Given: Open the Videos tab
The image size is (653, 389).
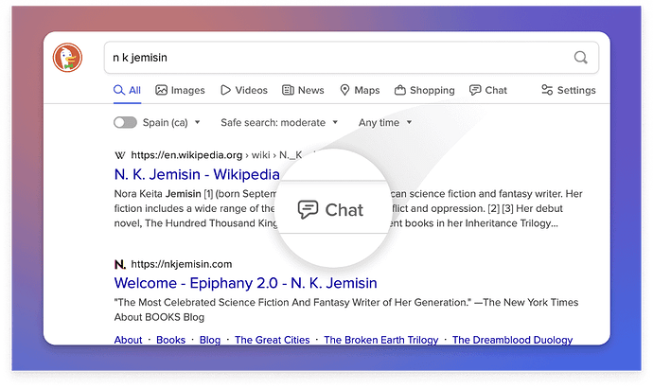Looking at the screenshot, I should (244, 90).
